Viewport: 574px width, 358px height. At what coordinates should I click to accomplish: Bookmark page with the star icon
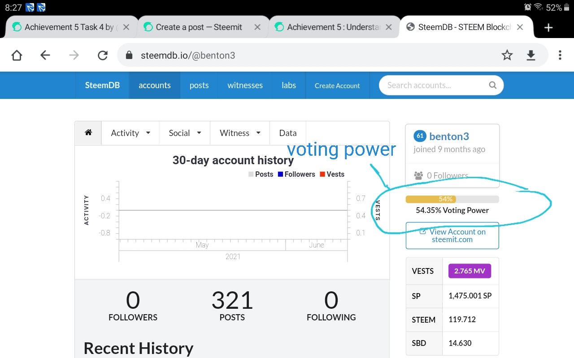[507, 55]
